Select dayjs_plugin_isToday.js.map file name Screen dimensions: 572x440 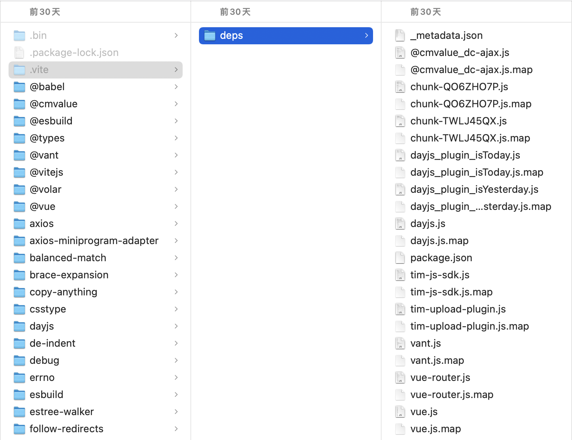[477, 173]
